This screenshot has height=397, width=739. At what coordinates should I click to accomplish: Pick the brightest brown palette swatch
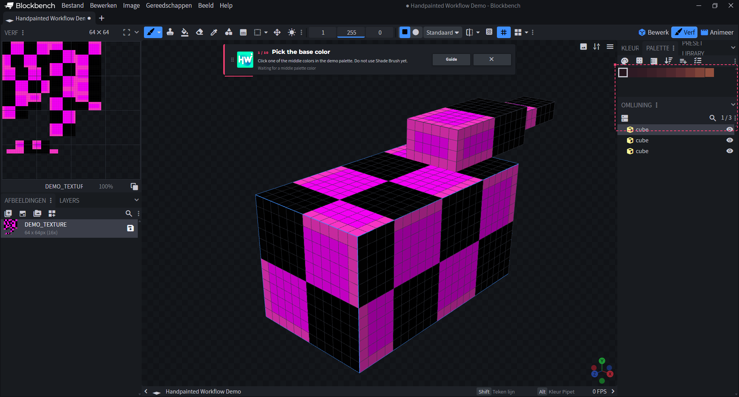pos(709,72)
